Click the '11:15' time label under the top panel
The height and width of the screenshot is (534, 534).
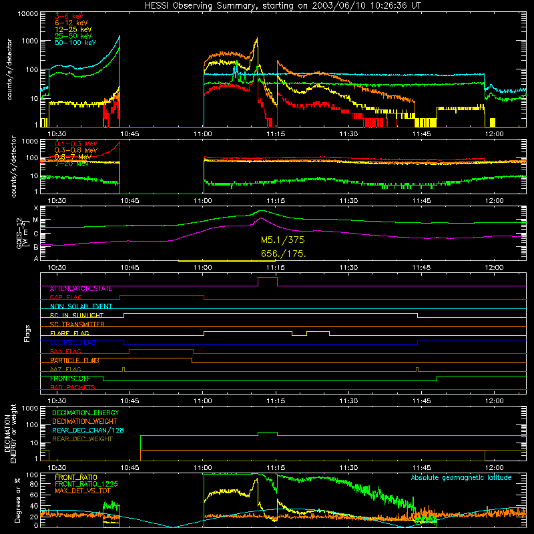coord(276,134)
